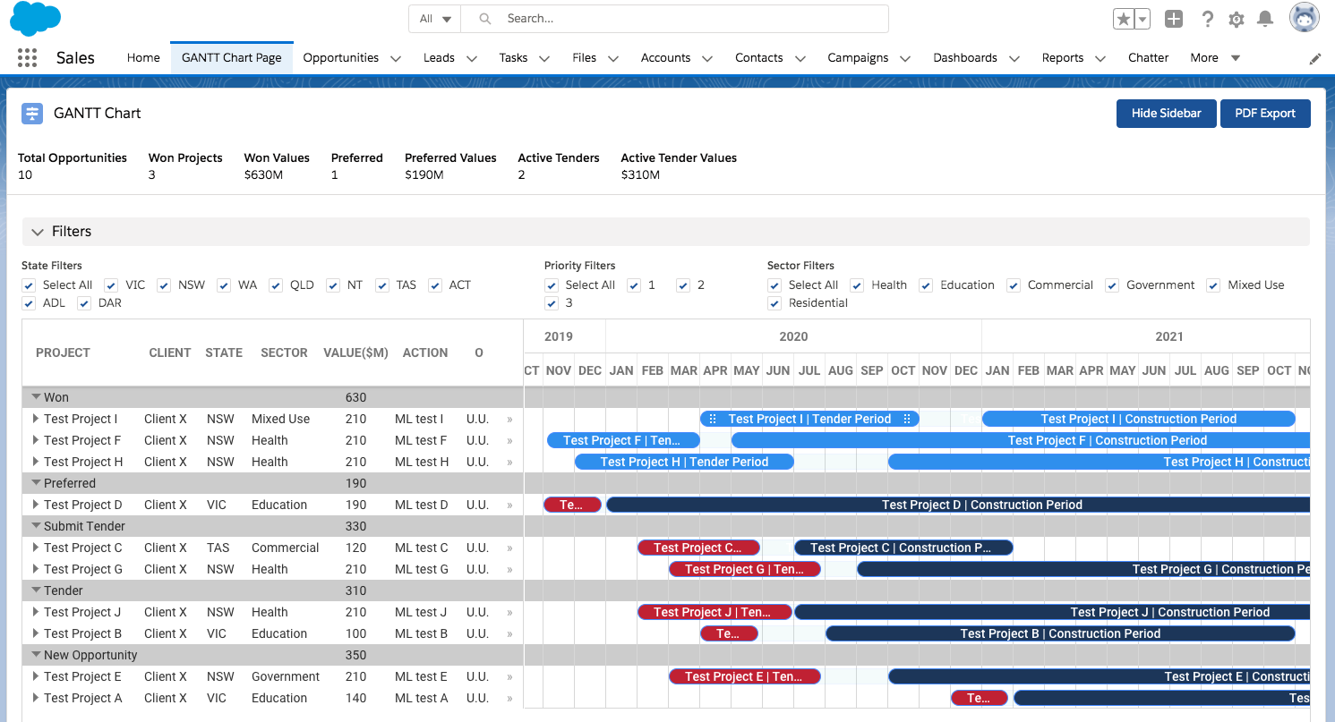This screenshot has width=1335, height=722.
Task: Open the Setup gear icon
Action: tap(1237, 20)
